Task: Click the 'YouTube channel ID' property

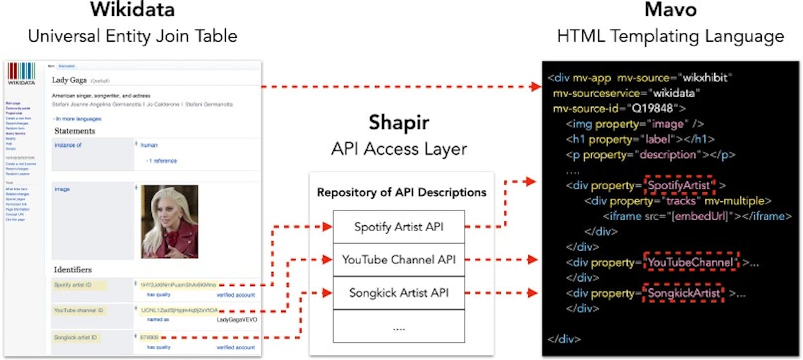Action: coord(78,310)
